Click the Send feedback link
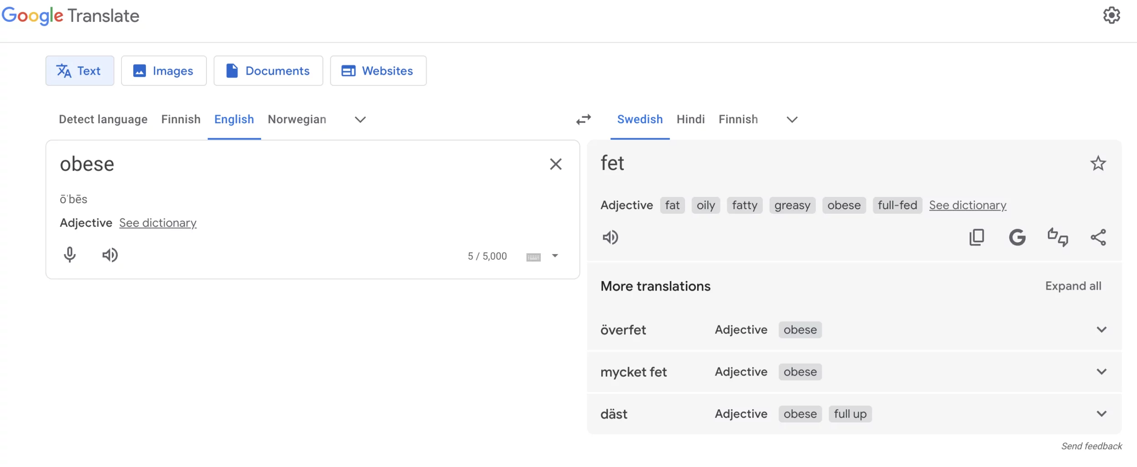 [x=1091, y=446]
